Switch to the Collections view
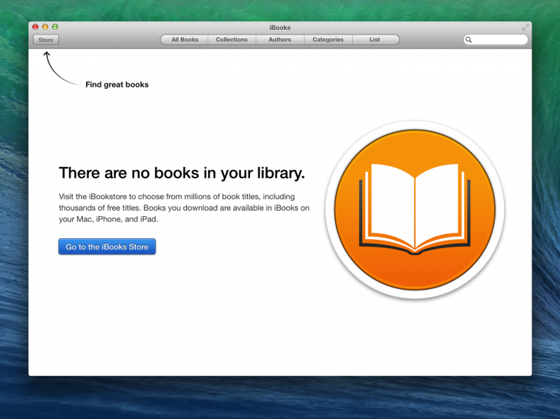The image size is (560, 419). [x=232, y=40]
